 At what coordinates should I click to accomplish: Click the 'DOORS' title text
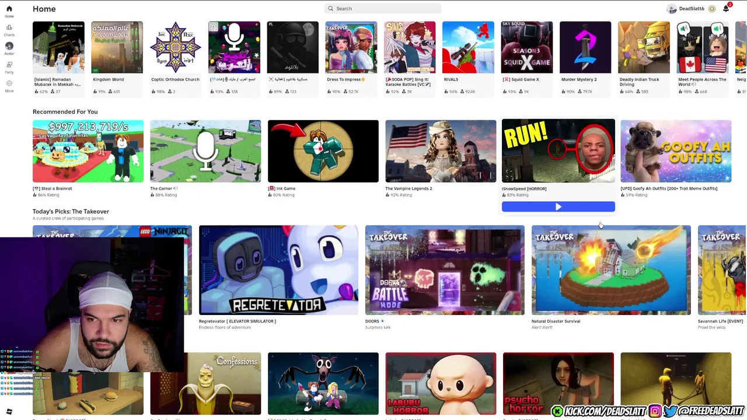tap(372, 321)
